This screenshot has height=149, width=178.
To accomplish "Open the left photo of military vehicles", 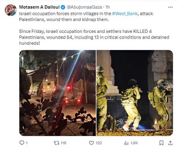I will 57,93.
